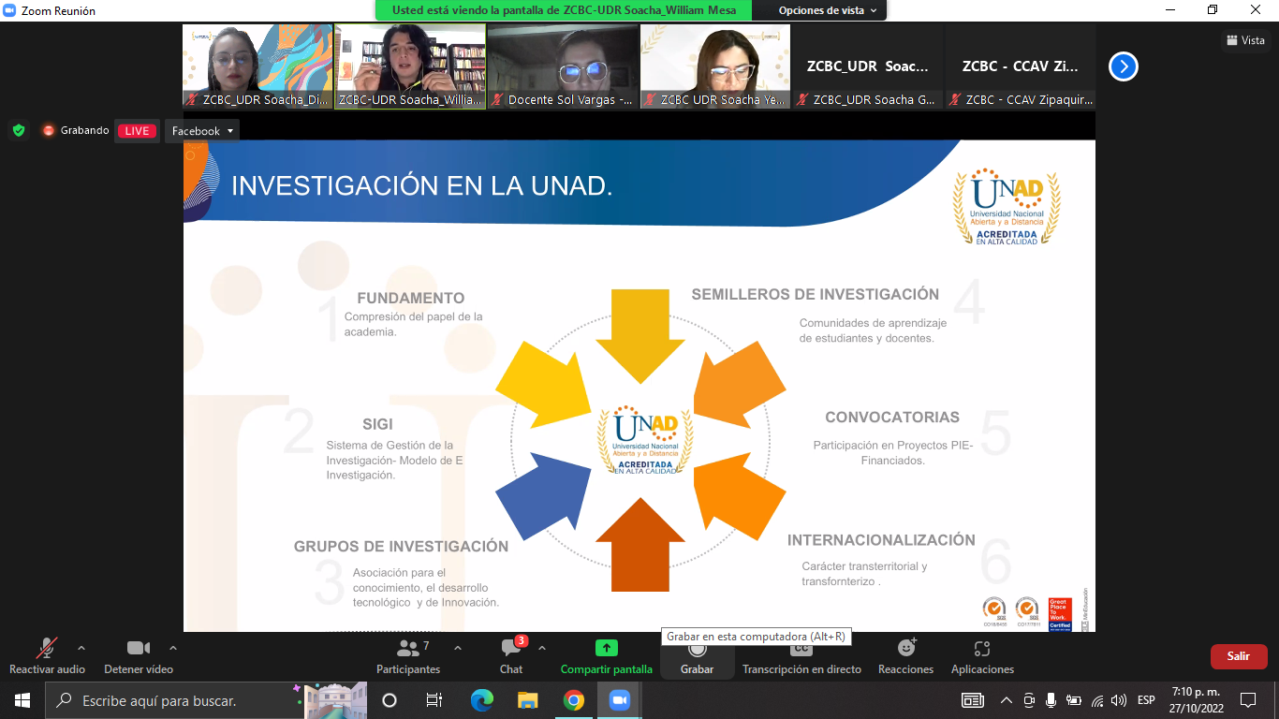The image size is (1279, 719).
Task: Open the volume speaker tray icon
Action: click(x=1118, y=700)
